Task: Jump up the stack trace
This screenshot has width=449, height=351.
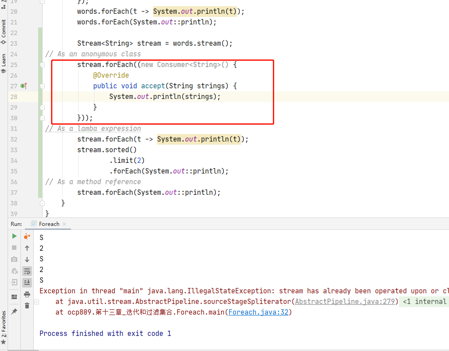Action: tap(27, 248)
